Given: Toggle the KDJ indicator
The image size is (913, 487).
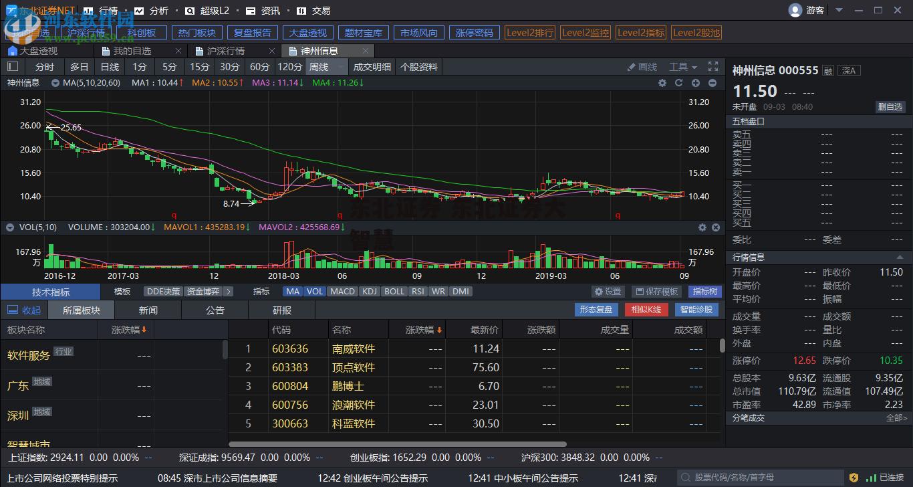Looking at the screenshot, I should coord(370,292).
